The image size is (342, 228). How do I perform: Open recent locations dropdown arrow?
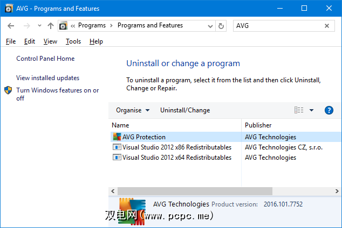[x=39, y=26]
